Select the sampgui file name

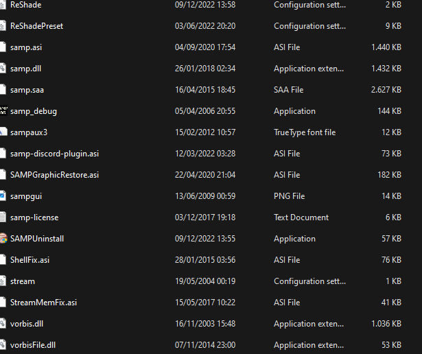click(26, 196)
